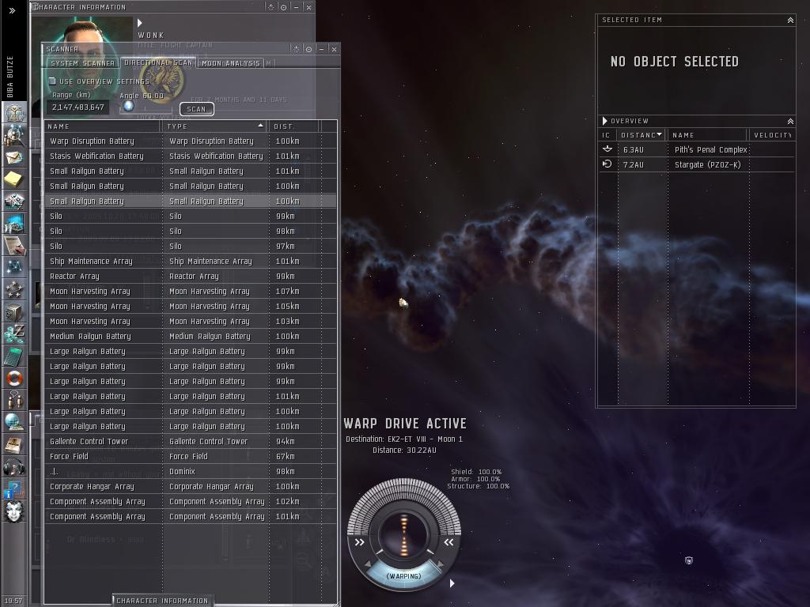Click the small bracket icon near bottom-right nebula
The width and height of the screenshot is (810, 607).
click(689, 560)
